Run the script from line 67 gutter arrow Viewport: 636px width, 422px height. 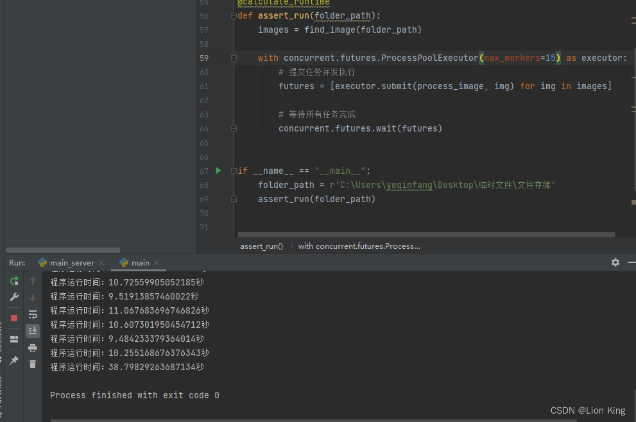click(218, 170)
